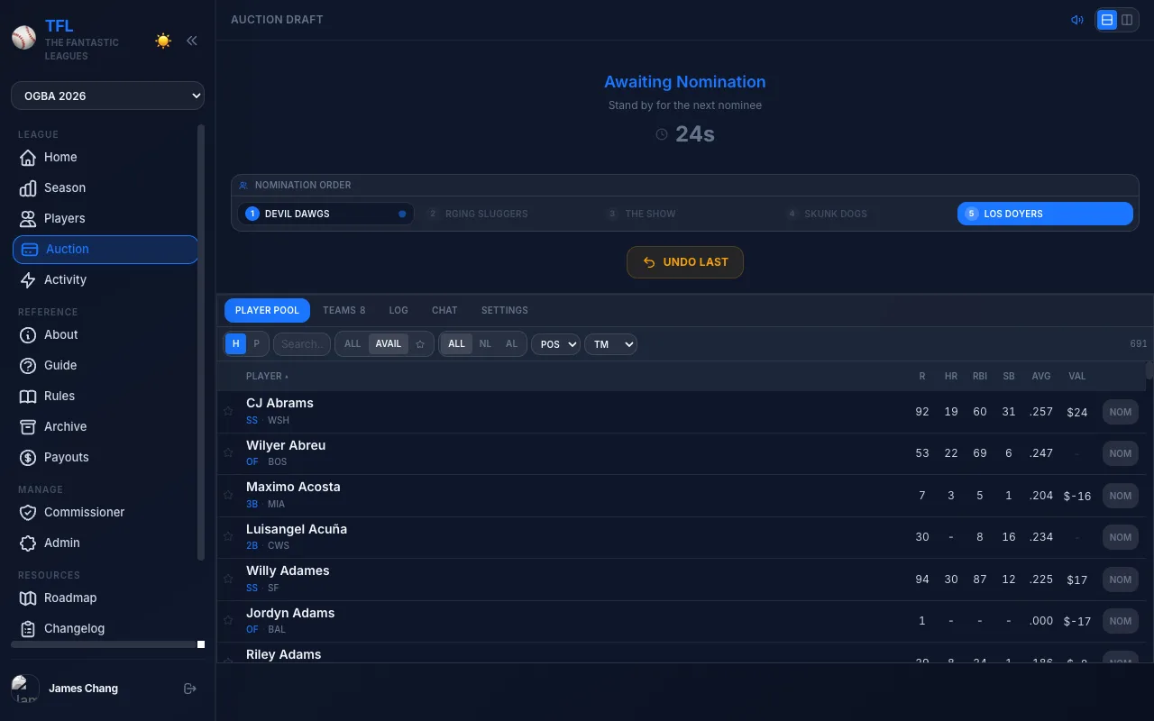Click the player search input field
Viewport: 1154px width, 721px height.
pyautogui.click(x=301, y=343)
